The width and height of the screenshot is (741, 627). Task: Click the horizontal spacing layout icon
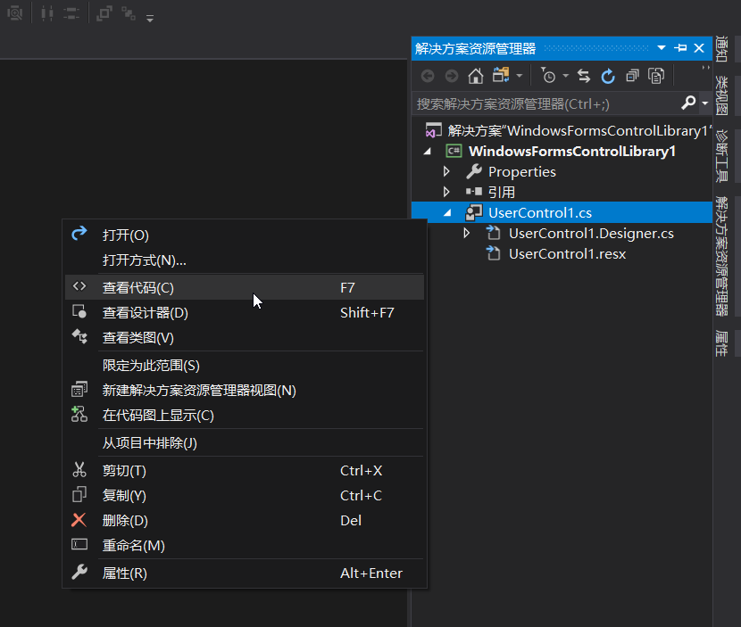46,12
